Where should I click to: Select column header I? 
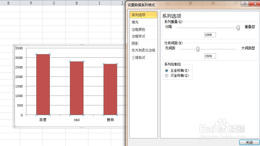tap(100, 3)
